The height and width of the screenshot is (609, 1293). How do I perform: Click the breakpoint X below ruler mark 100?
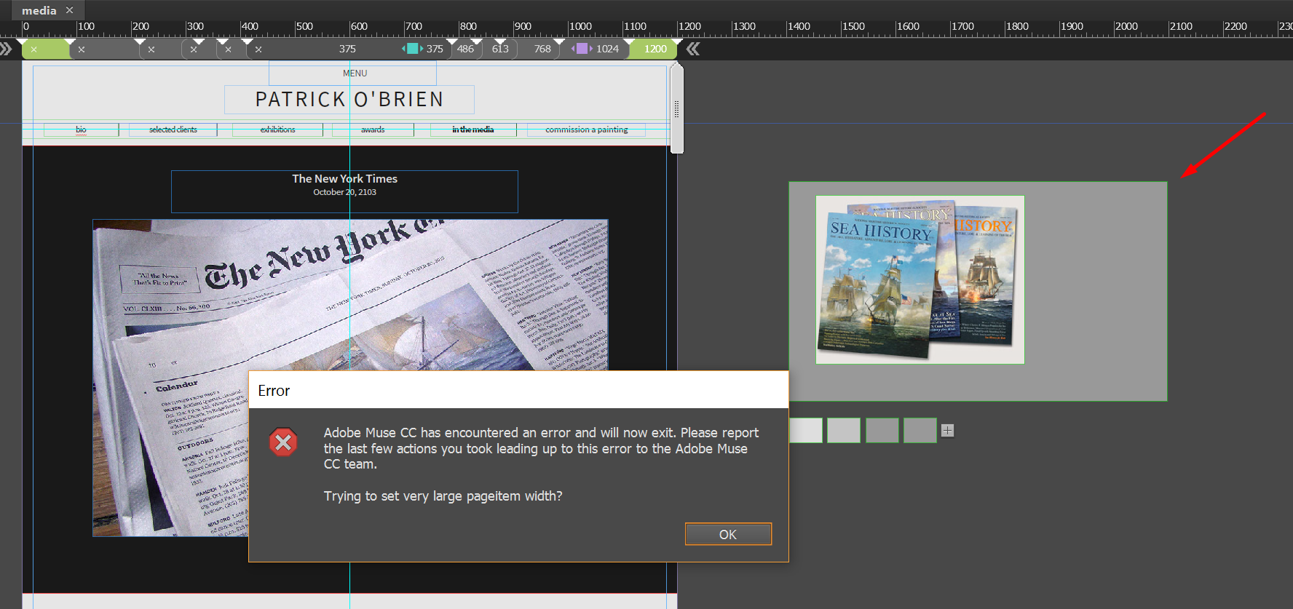click(82, 49)
